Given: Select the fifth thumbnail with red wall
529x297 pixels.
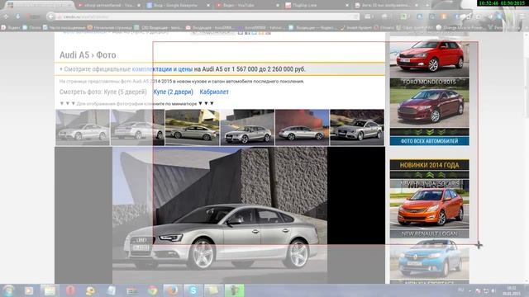Looking at the screenshot, I should [x=302, y=127].
